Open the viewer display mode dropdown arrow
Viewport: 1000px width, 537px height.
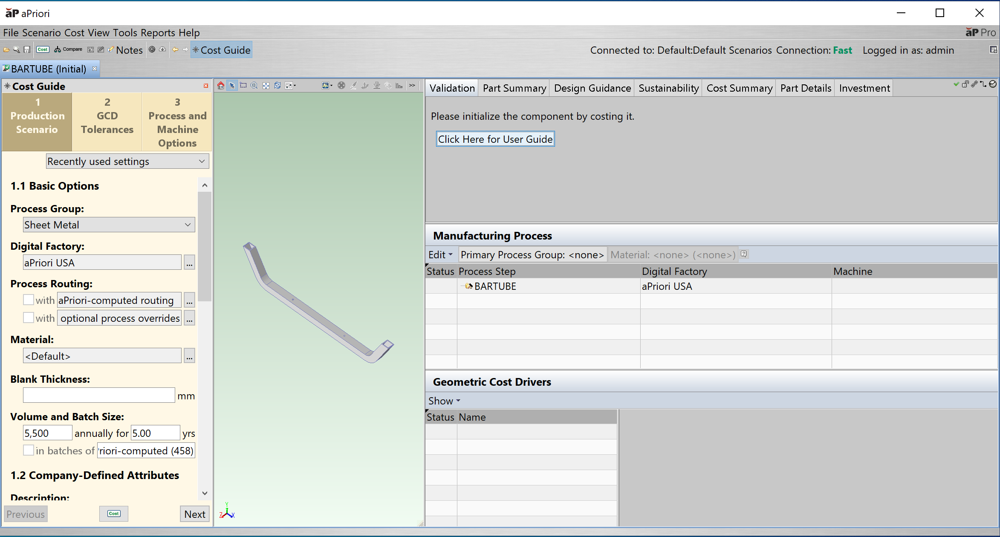pyautogui.click(x=295, y=86)
